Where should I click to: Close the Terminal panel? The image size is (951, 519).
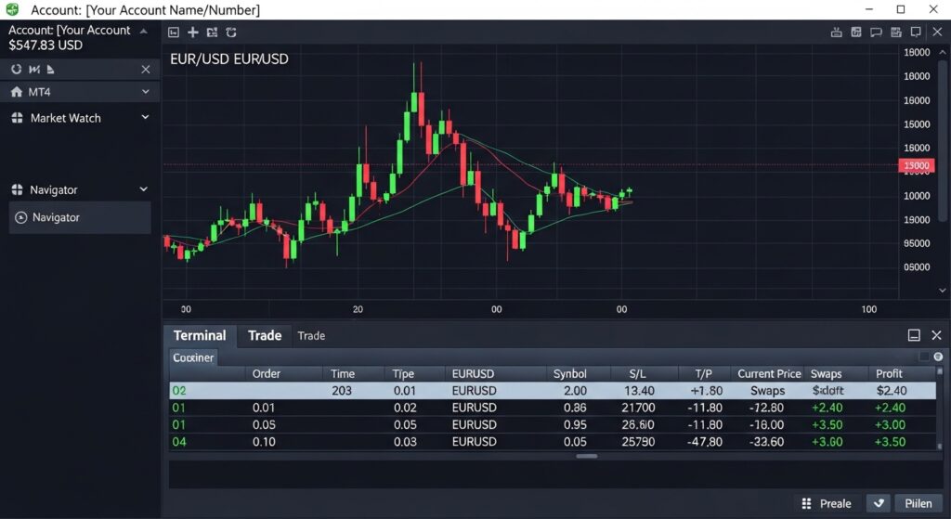(x=936, y=334)
